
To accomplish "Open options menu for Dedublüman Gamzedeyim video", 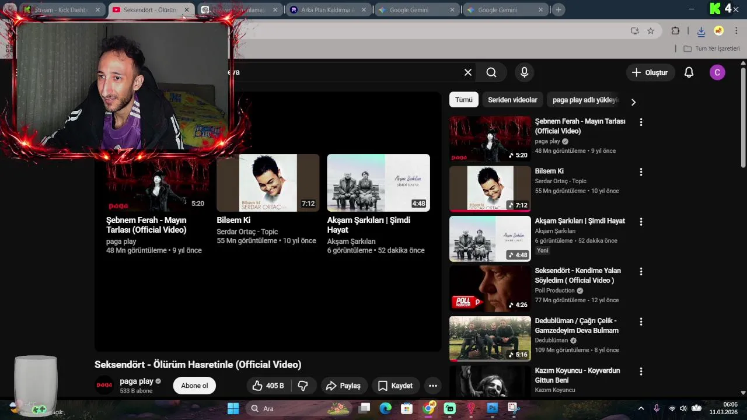I will 641,321.
